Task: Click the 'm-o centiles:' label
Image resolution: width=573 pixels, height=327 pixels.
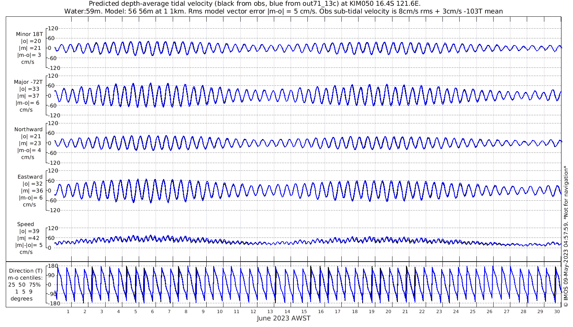Action: tap(26, 278)
